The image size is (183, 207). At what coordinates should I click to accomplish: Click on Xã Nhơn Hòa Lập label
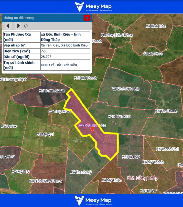(126, 89)
